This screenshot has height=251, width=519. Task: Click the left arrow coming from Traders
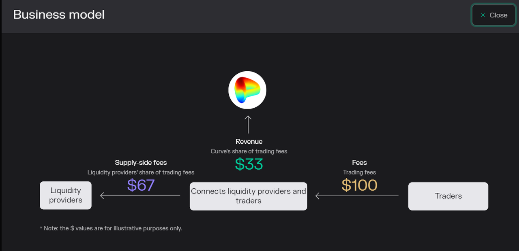tap(357, 196)
